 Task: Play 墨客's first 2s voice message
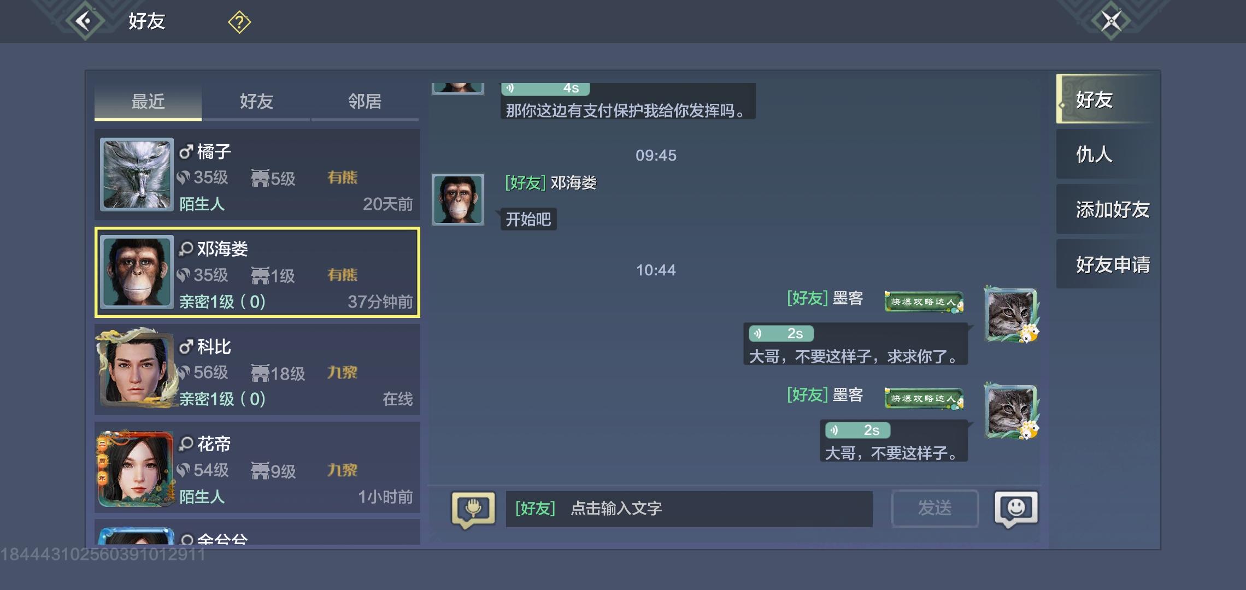pos(781,333)
